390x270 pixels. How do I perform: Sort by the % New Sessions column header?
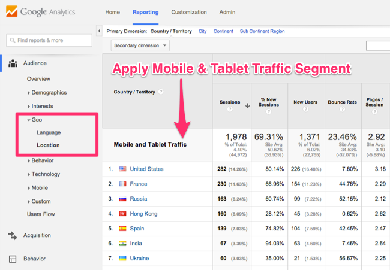pos(268,102)
